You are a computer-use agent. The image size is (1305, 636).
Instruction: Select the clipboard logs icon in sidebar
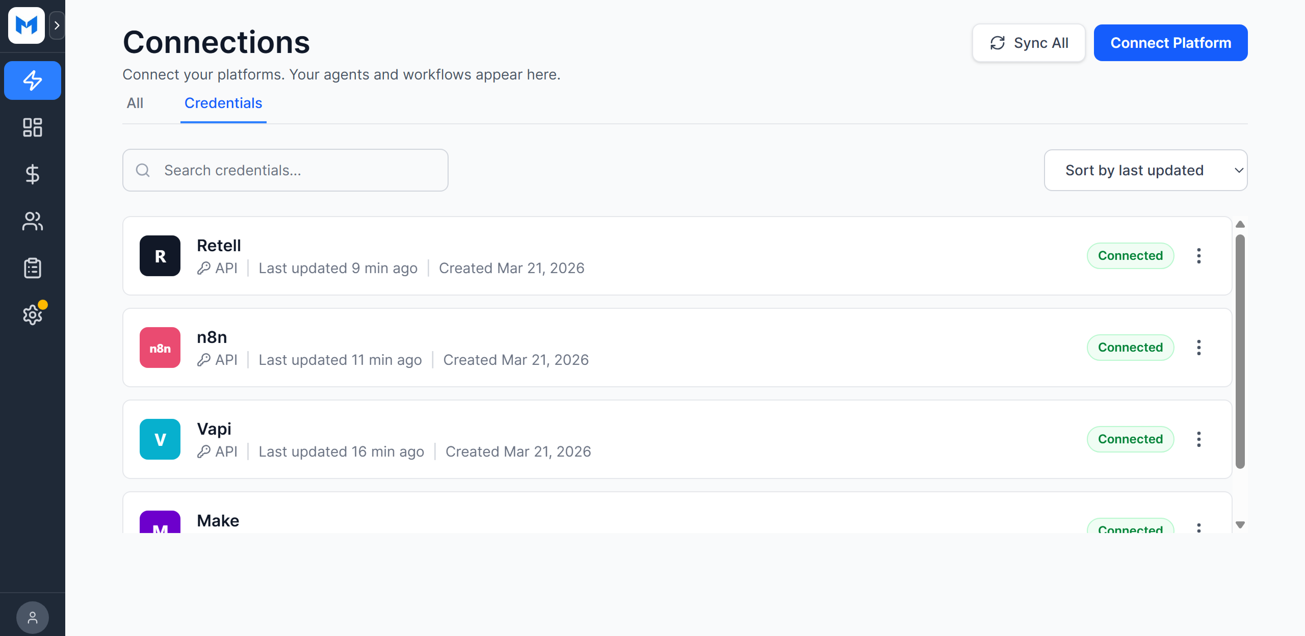click(32, 268)
